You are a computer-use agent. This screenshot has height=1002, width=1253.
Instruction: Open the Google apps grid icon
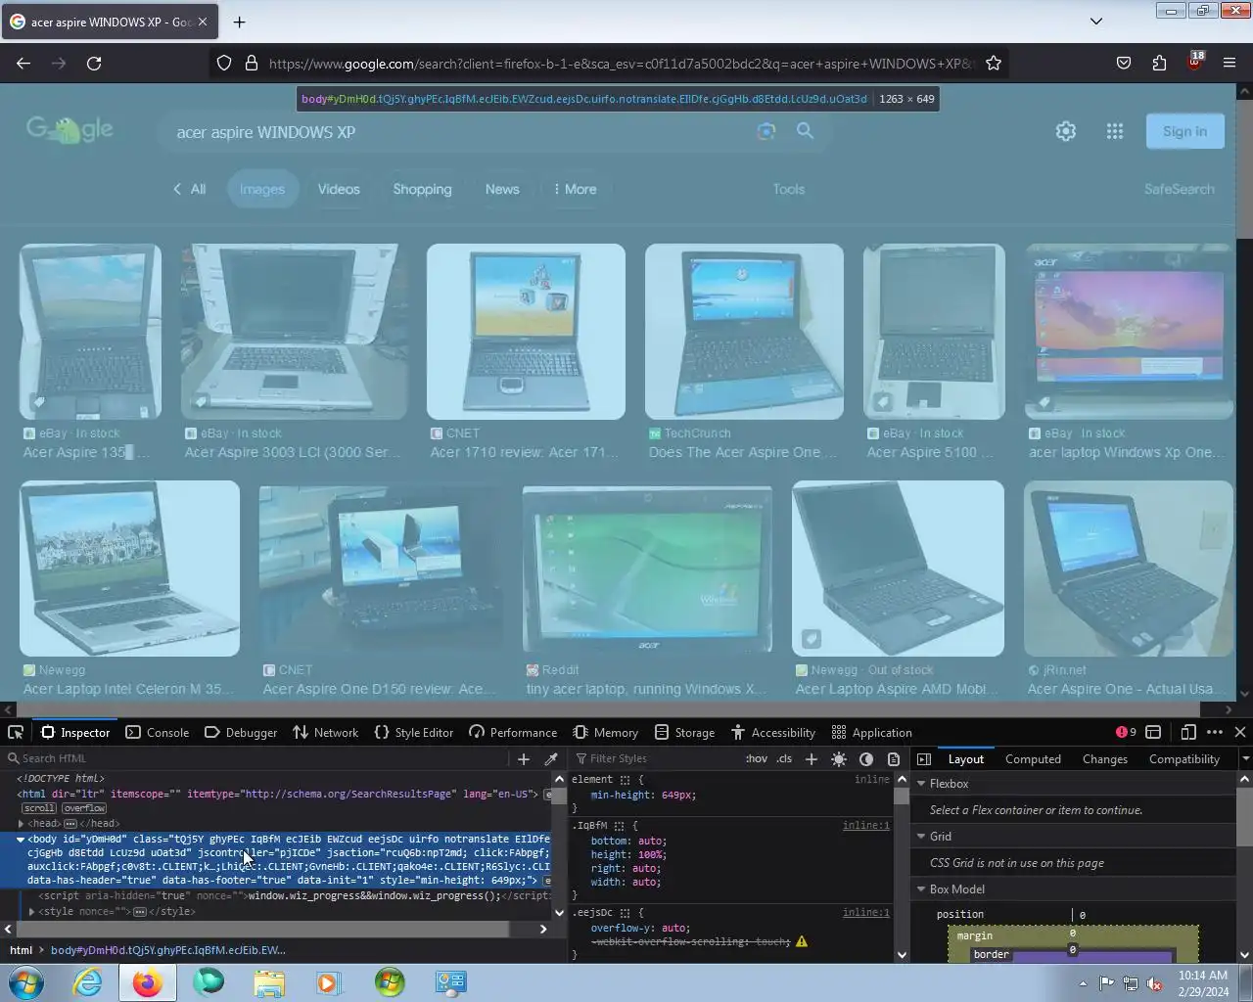coord(1115,131)
